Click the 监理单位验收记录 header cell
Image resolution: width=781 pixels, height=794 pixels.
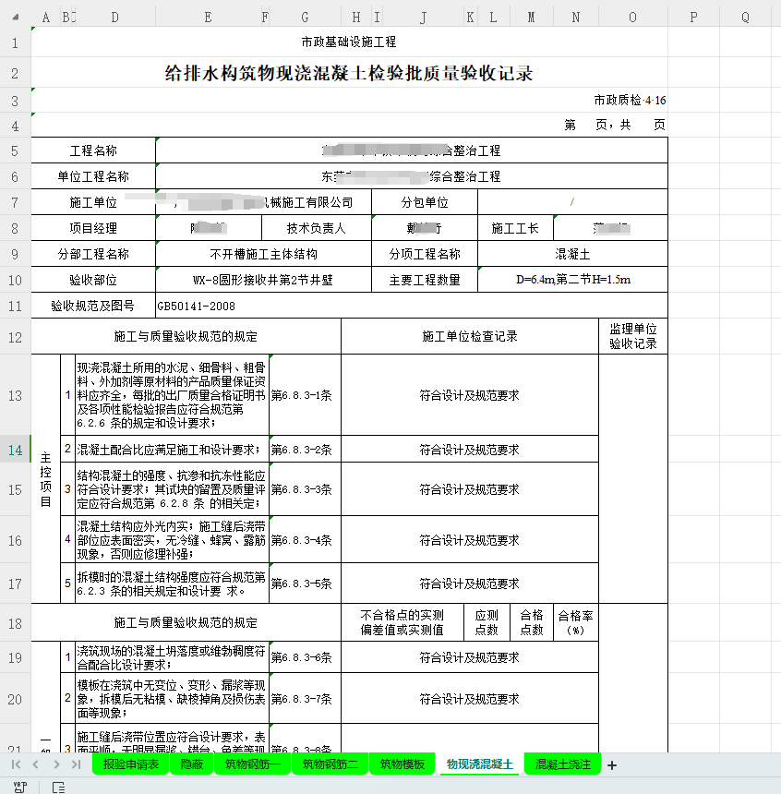[x=633, y=336]
